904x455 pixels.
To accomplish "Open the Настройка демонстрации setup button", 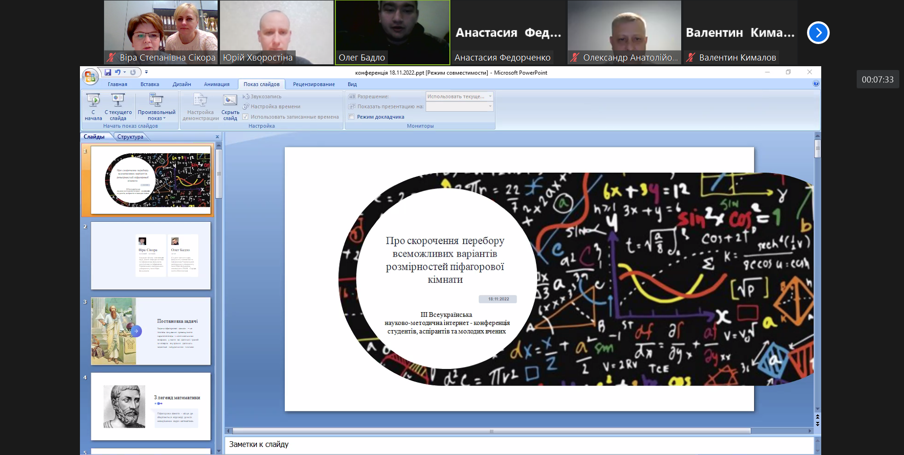I will [x=201, y=107].
